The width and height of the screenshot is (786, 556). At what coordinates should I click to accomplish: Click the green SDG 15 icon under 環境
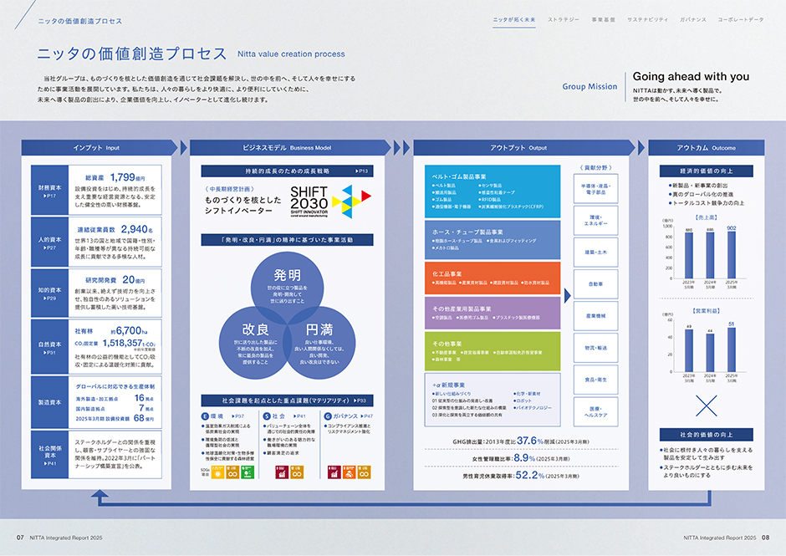(247, 471)
